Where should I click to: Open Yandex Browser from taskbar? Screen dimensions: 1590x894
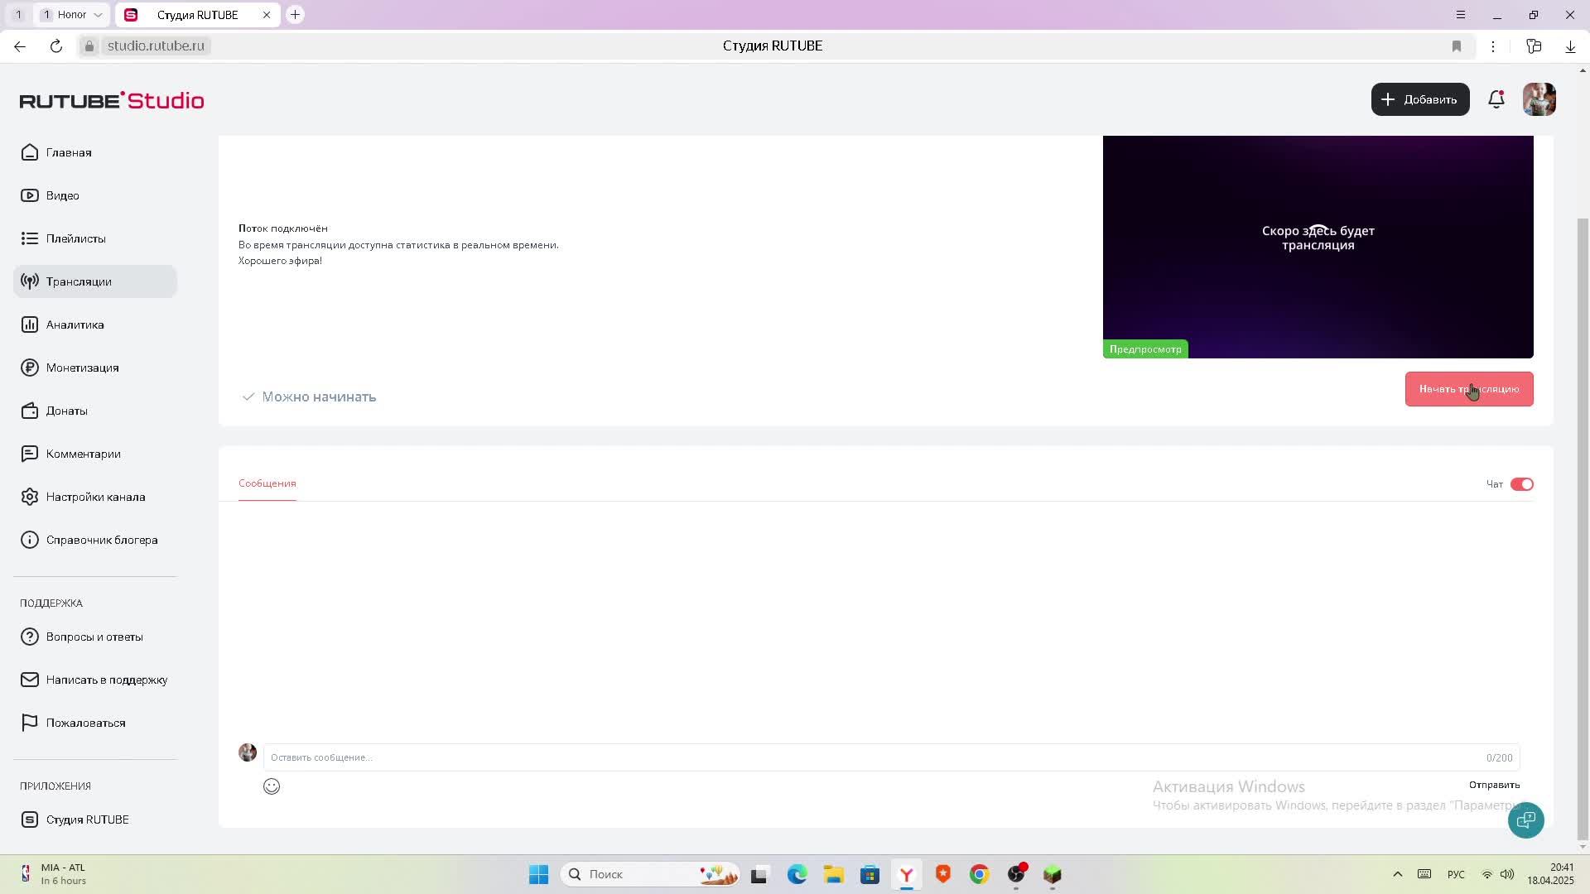tap(907, 874)
